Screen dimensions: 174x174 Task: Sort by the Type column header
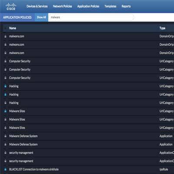(x=162, y=28)
